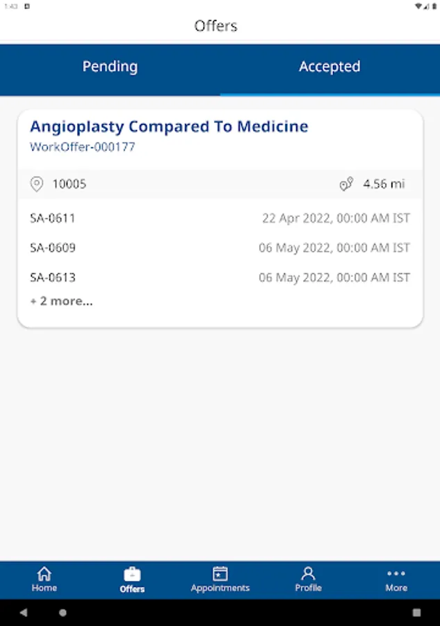Tap the location pin icon beside 10005
This screenshot has width=440, height=626.
[37, 184]
